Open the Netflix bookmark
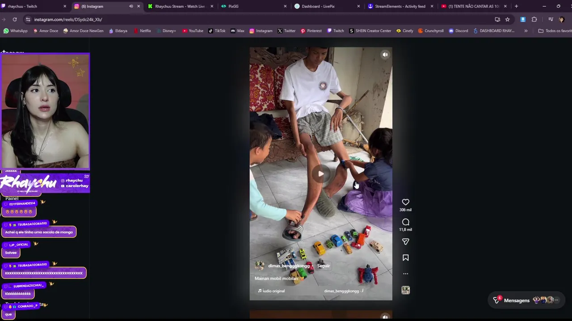This screenshot has height=321, width=572. coord(142,31)
